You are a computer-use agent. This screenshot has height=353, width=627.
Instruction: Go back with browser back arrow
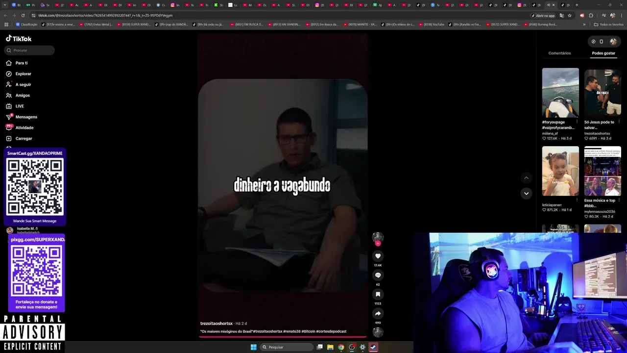coord(5,15)
